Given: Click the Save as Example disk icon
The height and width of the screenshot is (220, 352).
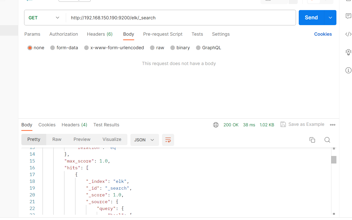Looking at the screenshot, I should pos(283,124).
